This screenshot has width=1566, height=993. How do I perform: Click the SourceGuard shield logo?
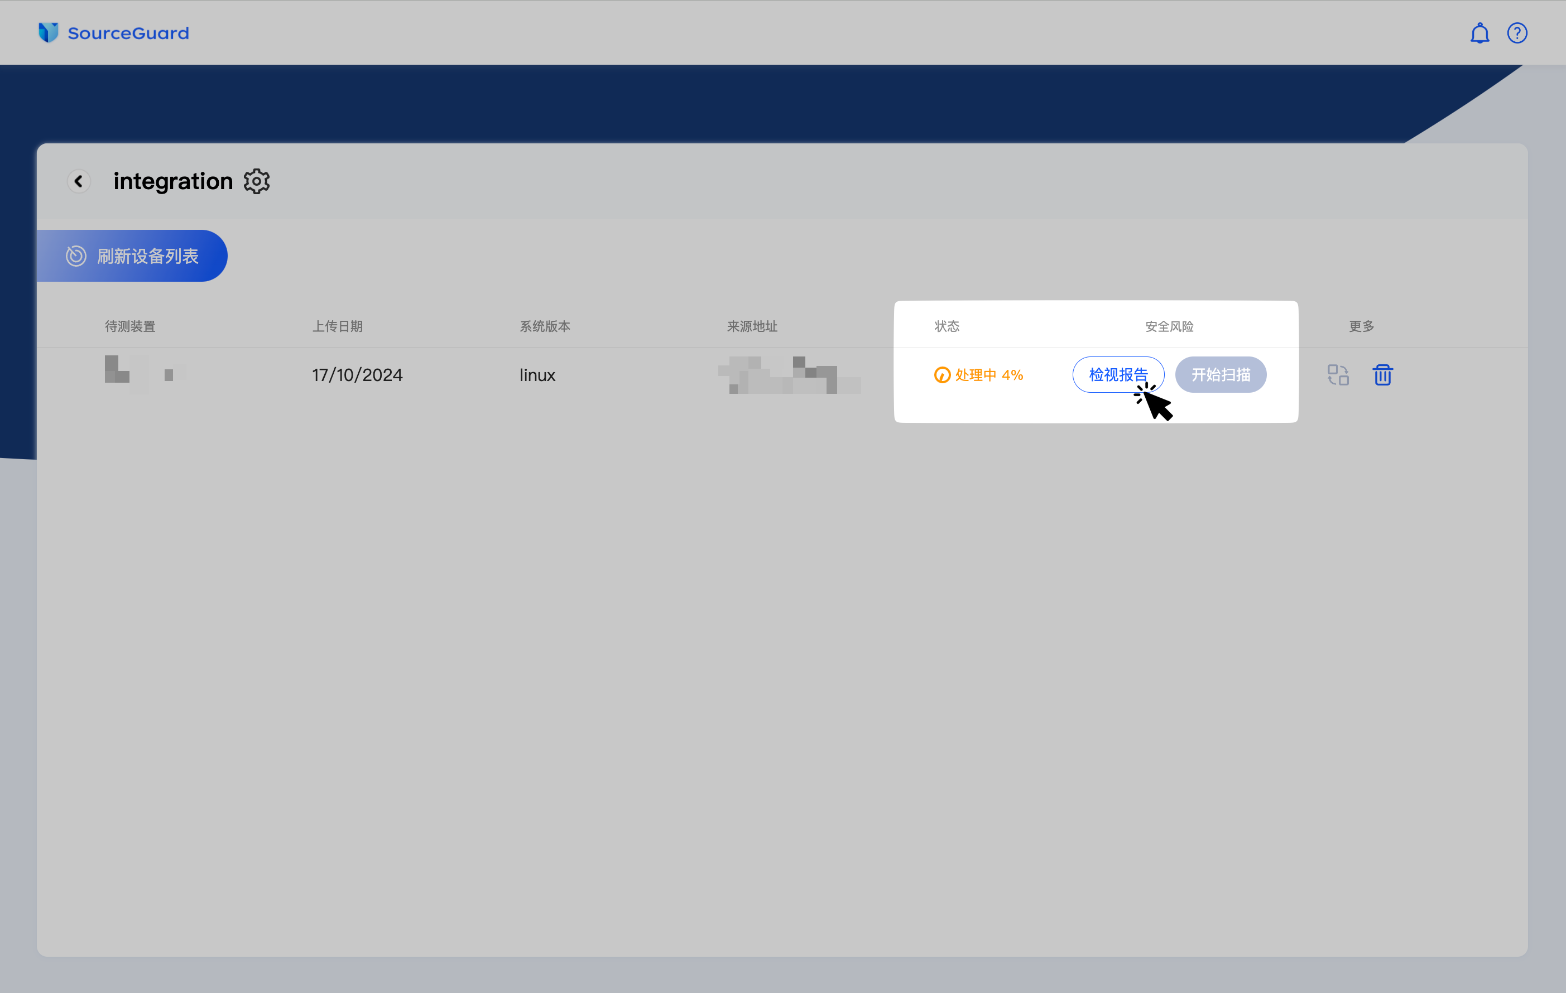click(49, 32)
